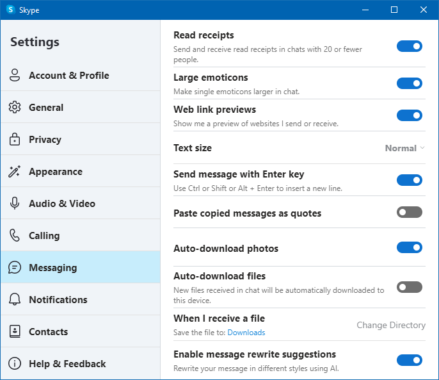439x380 pixels.
Task: Open Account & Profile settings
Action: pyautogui.click(x=81, y=75)
